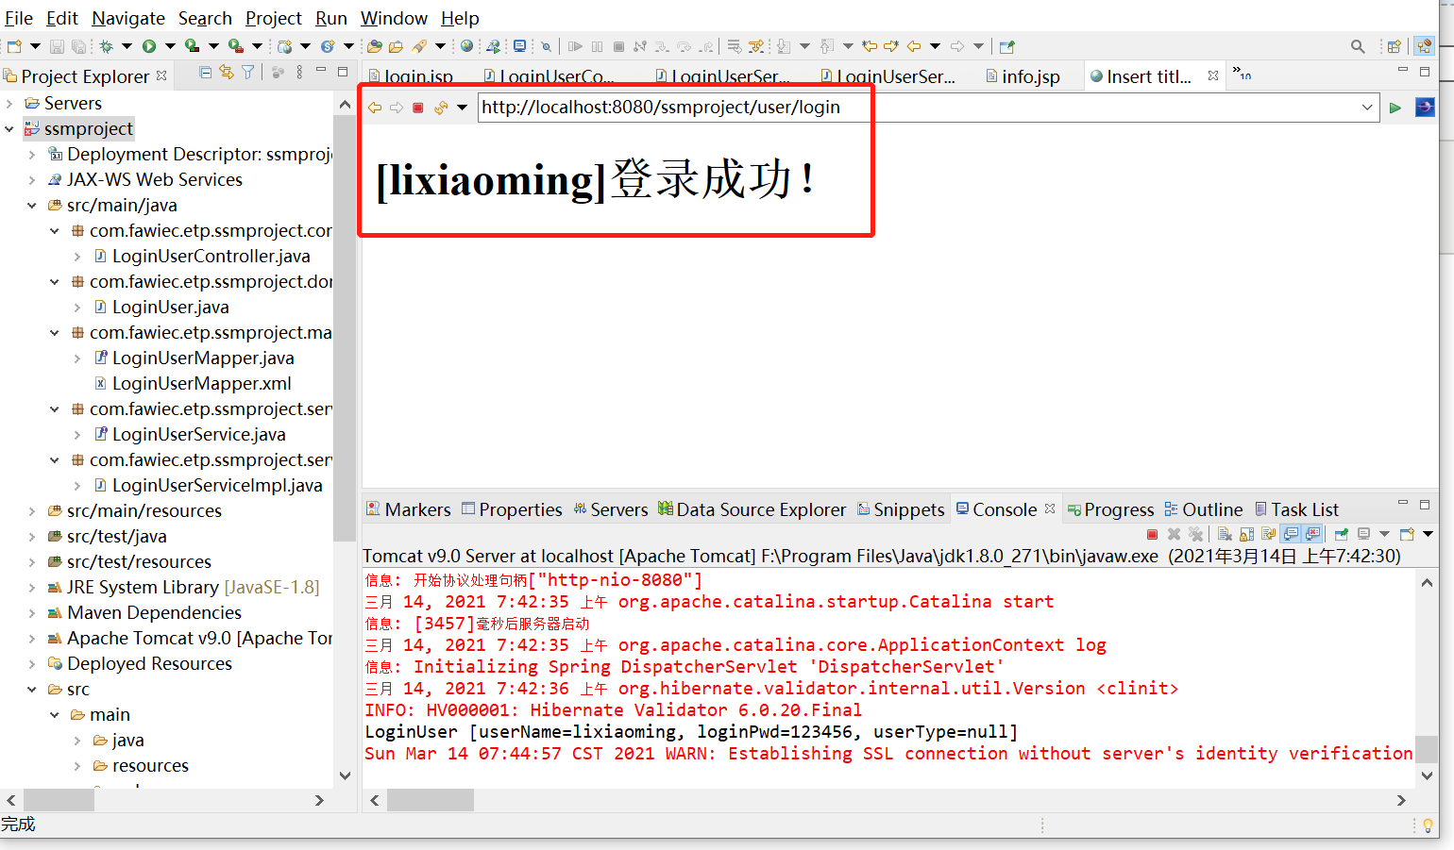Collapse all in Project Explorer

pos(206,73)
